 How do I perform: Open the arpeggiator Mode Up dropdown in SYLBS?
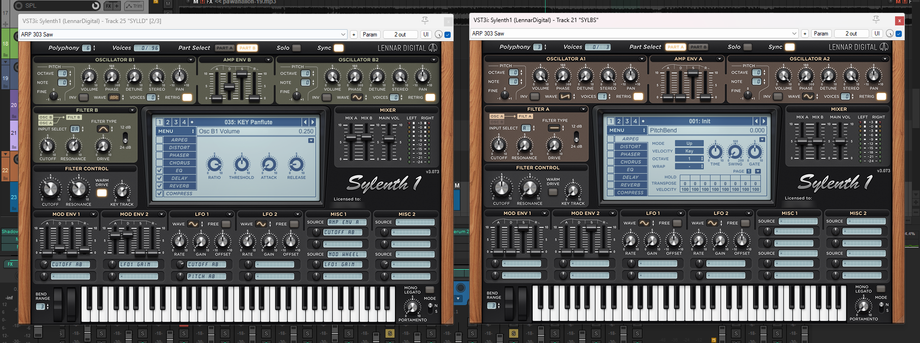point(689,143)
